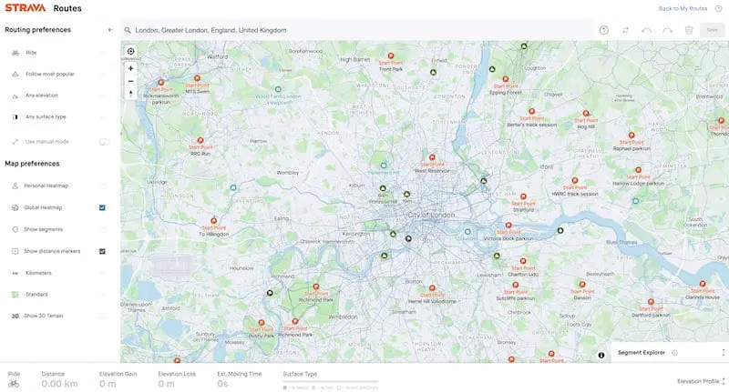Click the disabled Save button
Viewport: 729px width, 392px height.
click(713, 30)
